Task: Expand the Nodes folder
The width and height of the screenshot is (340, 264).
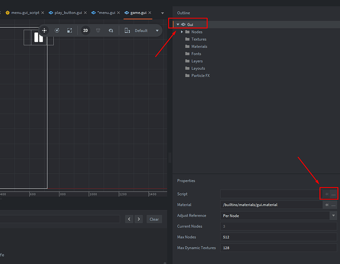Action: 182,32
